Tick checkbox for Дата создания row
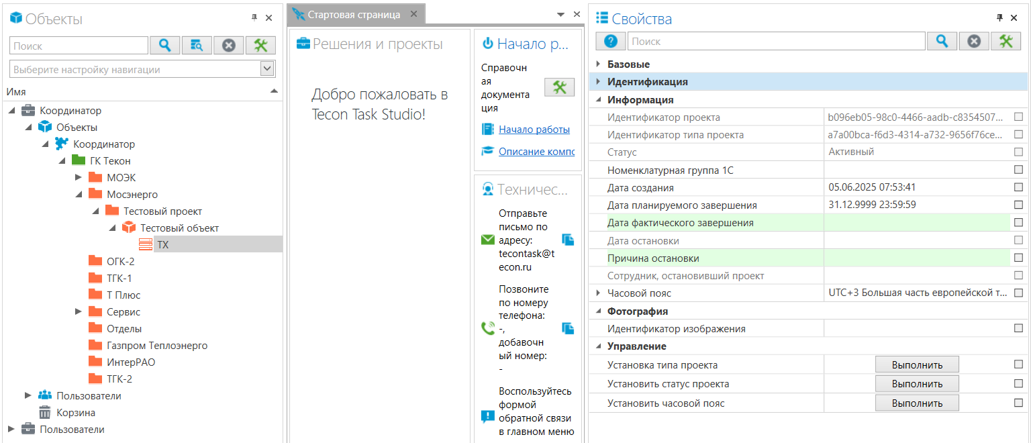Screen dimensions: 1031x443 [1018, 187]
